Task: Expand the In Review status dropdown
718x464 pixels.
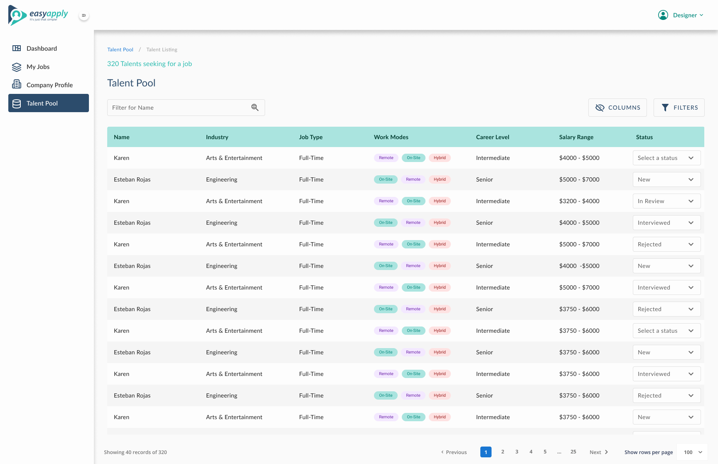Action: click(666, 201)
